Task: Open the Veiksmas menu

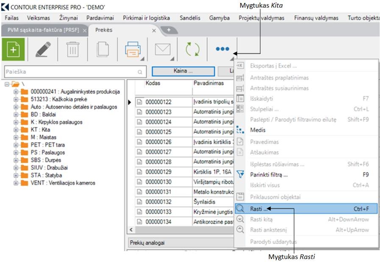Action: point(39,18)
